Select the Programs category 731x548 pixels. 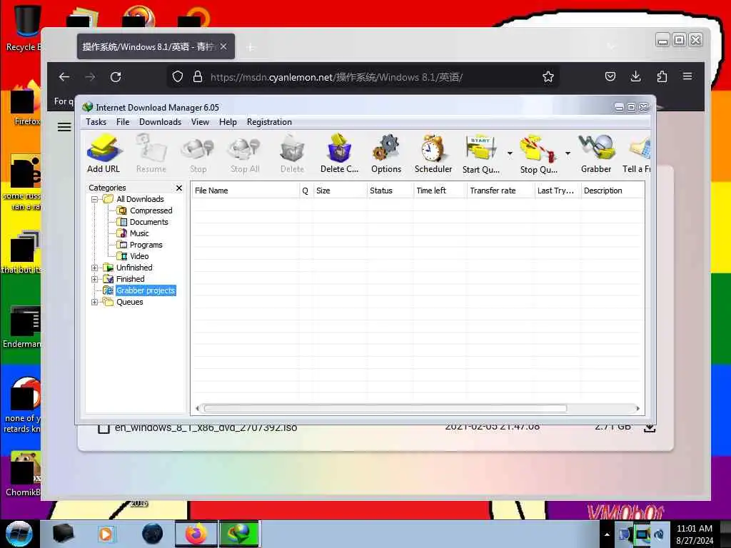[x=146, y=245]
